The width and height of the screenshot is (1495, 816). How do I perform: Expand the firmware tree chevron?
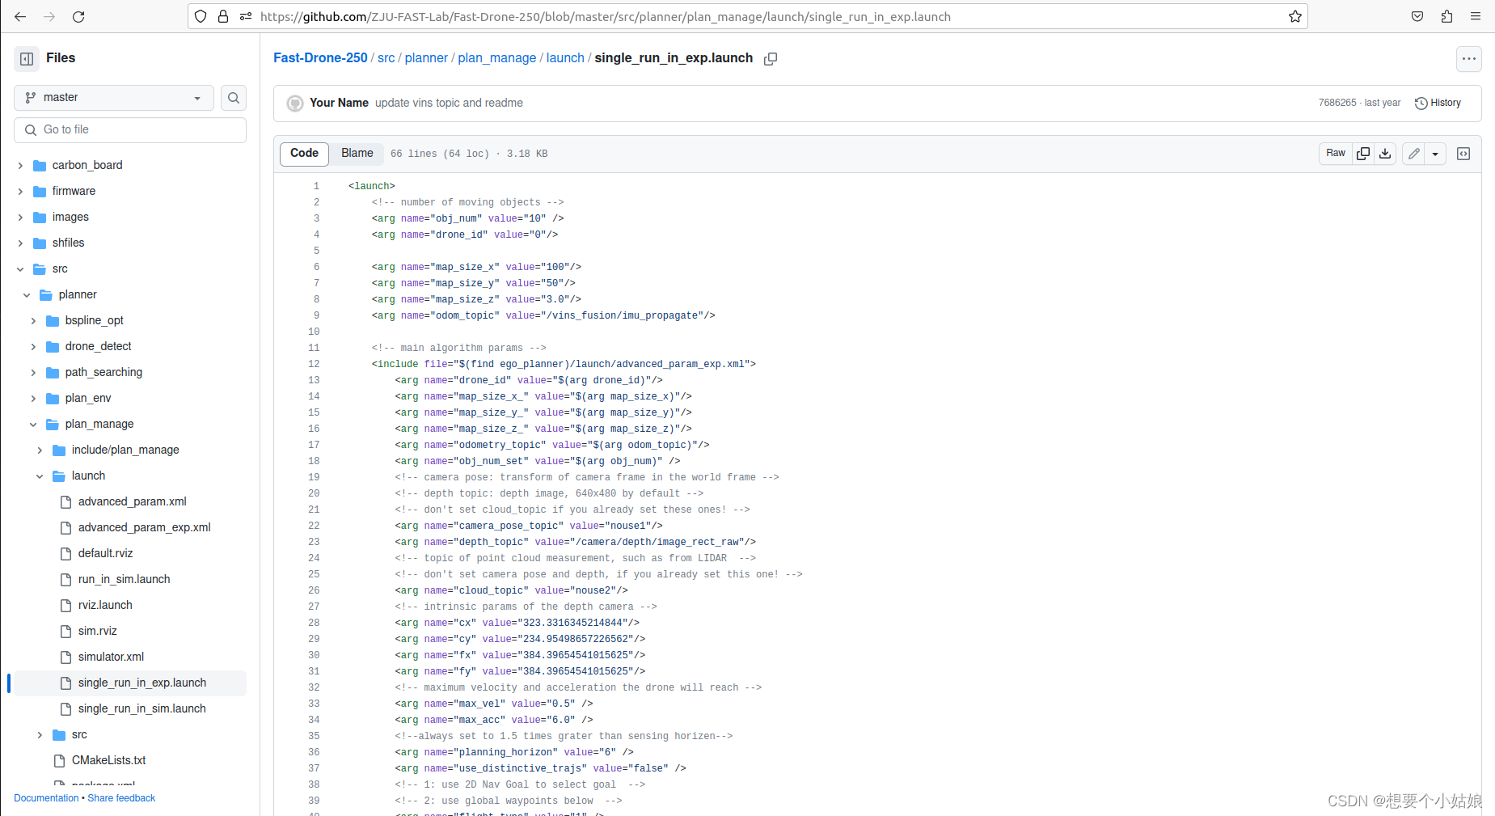[x=20, y=191]
